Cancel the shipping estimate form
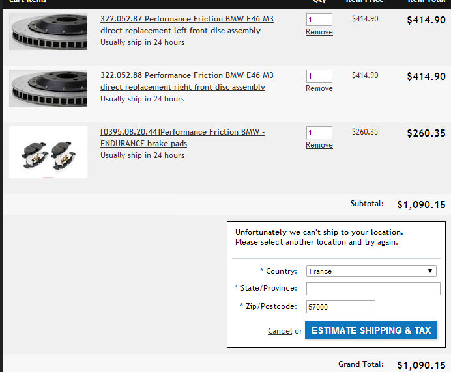Image resolution: width=451 pixels, height=372 pixels. pyautogui.click(x=280, y=330)
